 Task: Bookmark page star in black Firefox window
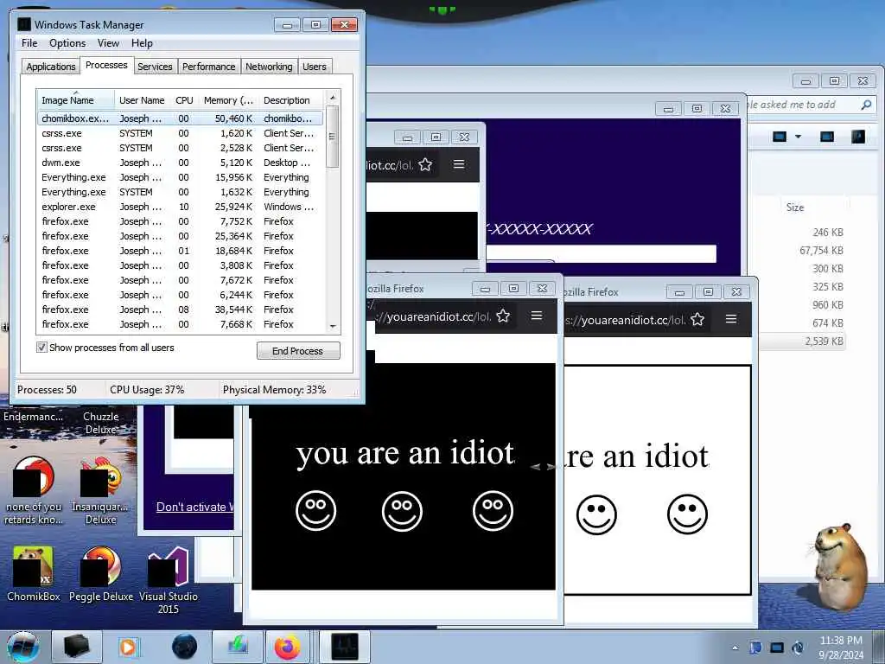(x=503, y=316)
